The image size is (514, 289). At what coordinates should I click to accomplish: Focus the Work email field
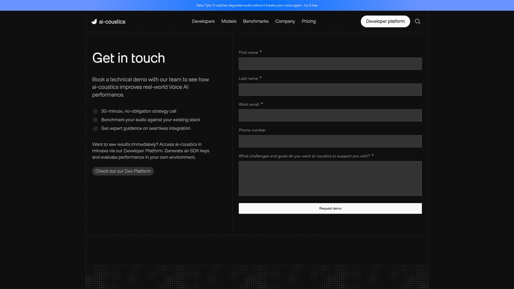tap(330, 115)
